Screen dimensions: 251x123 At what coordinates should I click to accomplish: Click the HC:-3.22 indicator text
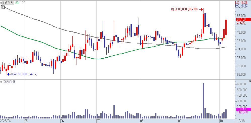click(x=242, y=5)
